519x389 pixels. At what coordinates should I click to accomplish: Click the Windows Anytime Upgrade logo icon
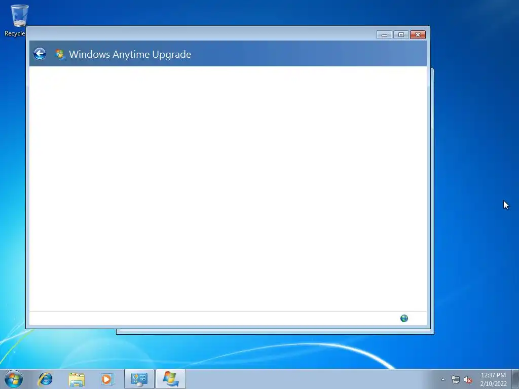tap(60, 54)
